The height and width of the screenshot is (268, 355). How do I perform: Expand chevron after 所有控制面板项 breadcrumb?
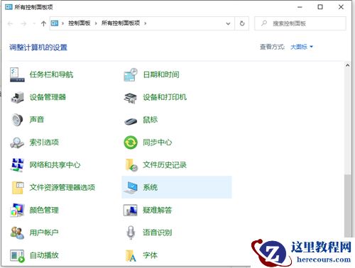(x=145, y=23)
